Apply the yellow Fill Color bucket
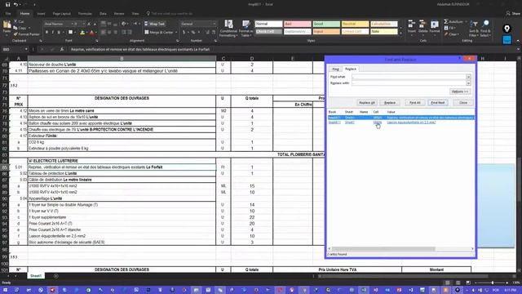 pyautogui.click(x=82, y=33)
